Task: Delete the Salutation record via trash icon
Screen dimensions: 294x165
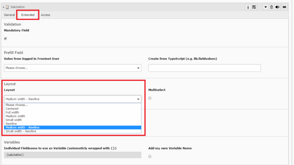Action: (271, 7)
